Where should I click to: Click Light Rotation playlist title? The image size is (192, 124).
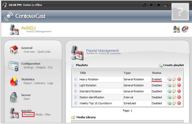[x=88, y=85]
